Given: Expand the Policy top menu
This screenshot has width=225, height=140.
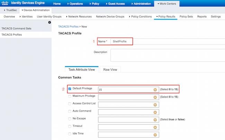Looking at the screenshot, I should pyautogui.click(x=94, y=4).
